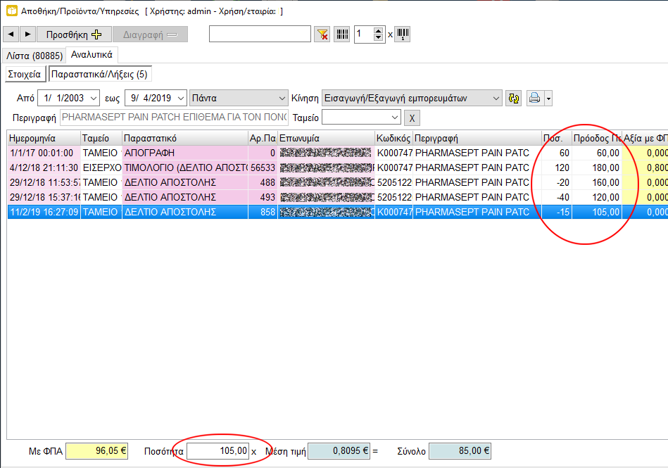Sort by Παραστατικό column header
This screenshot has height=468, width=668.
pyautogui.click(x=185, y=139)
